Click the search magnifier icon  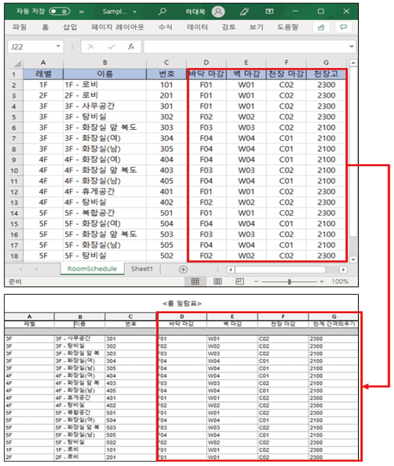click(162, 11)
